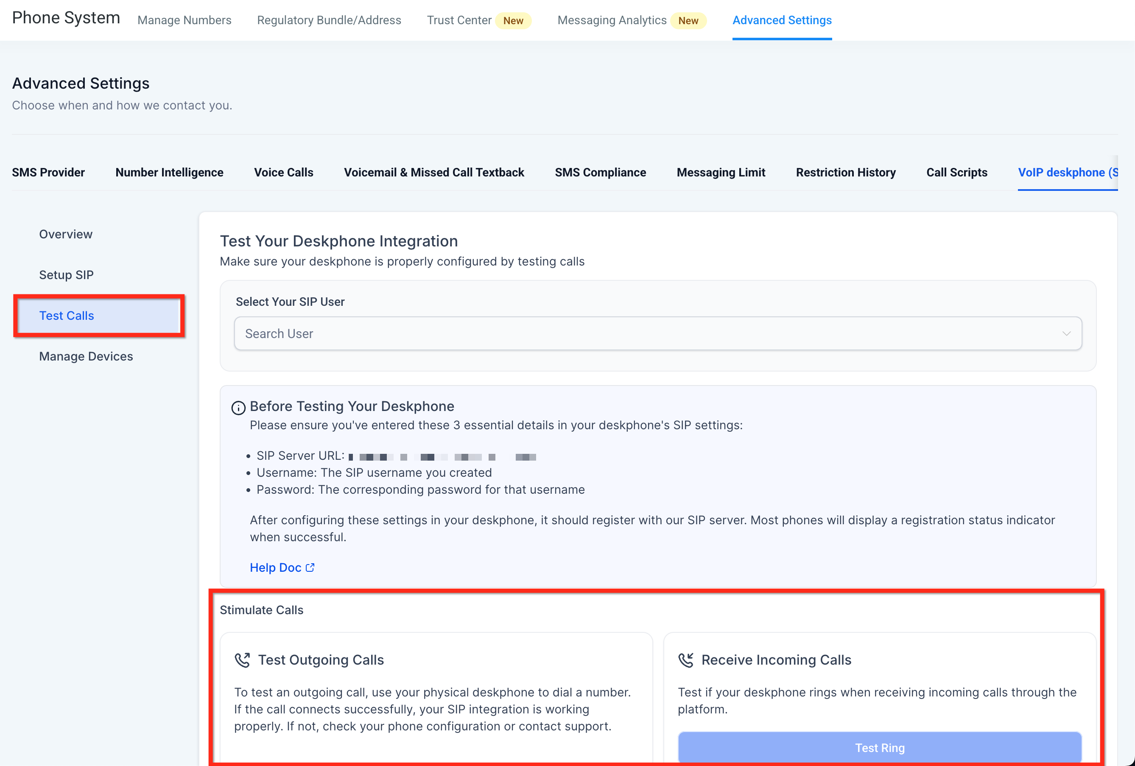The height and width of the screenshot is (766, 1135).
Task: Select Manage Devices in the sidebar
Action: coord(86,356)
